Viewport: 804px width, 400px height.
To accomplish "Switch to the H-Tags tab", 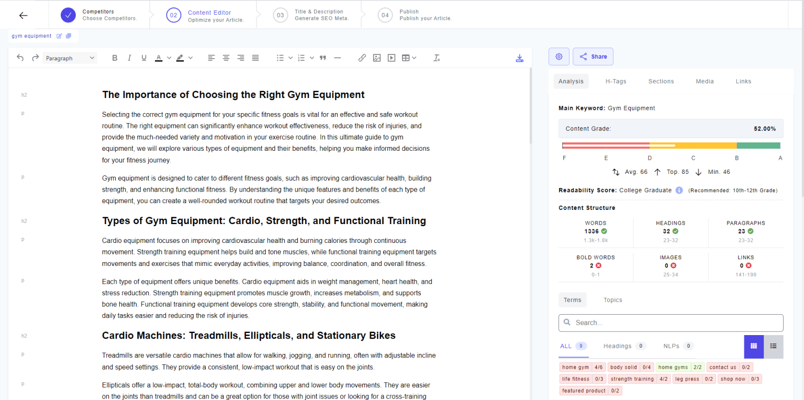I will point(616,81).
